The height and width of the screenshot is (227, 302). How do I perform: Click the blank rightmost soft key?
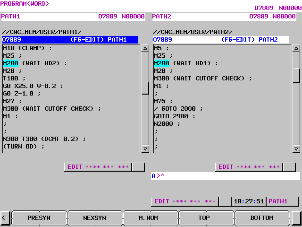click(296, 218)
